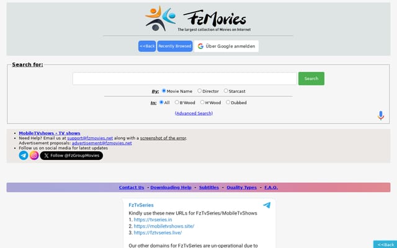Click the microphone voice search icon
This screenshot has width=397, height=248.
tap(380, 115)
